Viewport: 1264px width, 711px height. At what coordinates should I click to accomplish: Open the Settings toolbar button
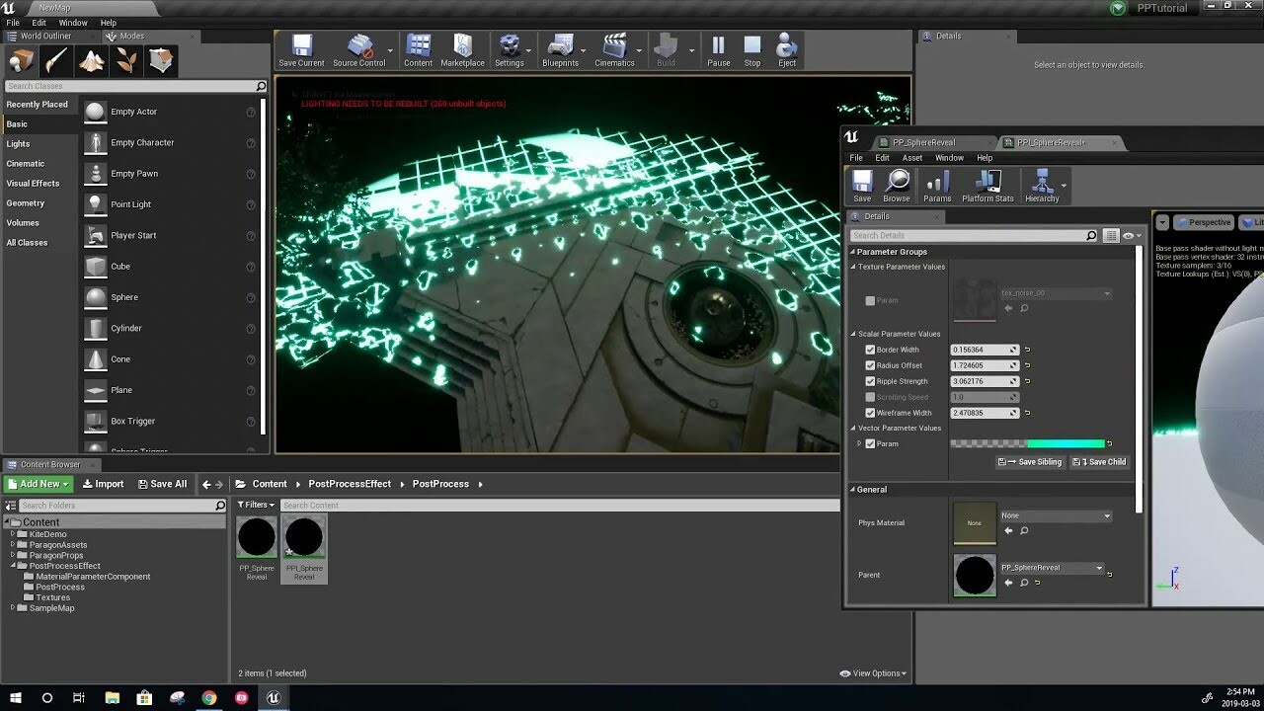pos(510,50)
